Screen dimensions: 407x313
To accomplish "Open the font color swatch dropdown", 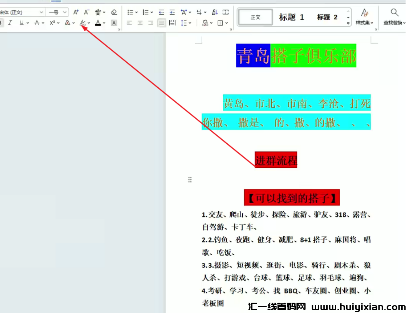I will pyautogui.click(x=104, y=23).
